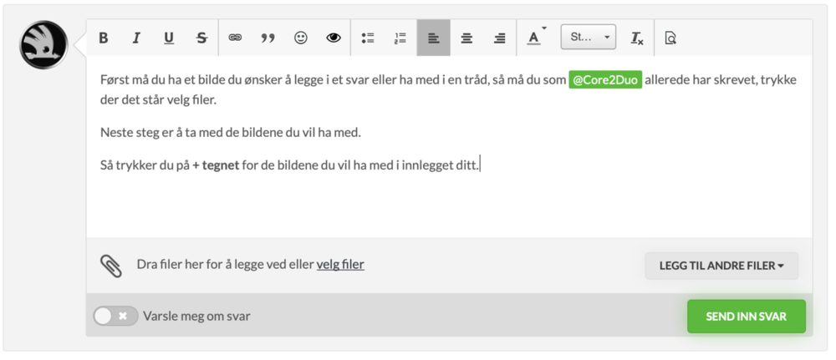836x360 pixels.
Task: Click the line 'Neste steg er å ta med'
Action: 231,133
